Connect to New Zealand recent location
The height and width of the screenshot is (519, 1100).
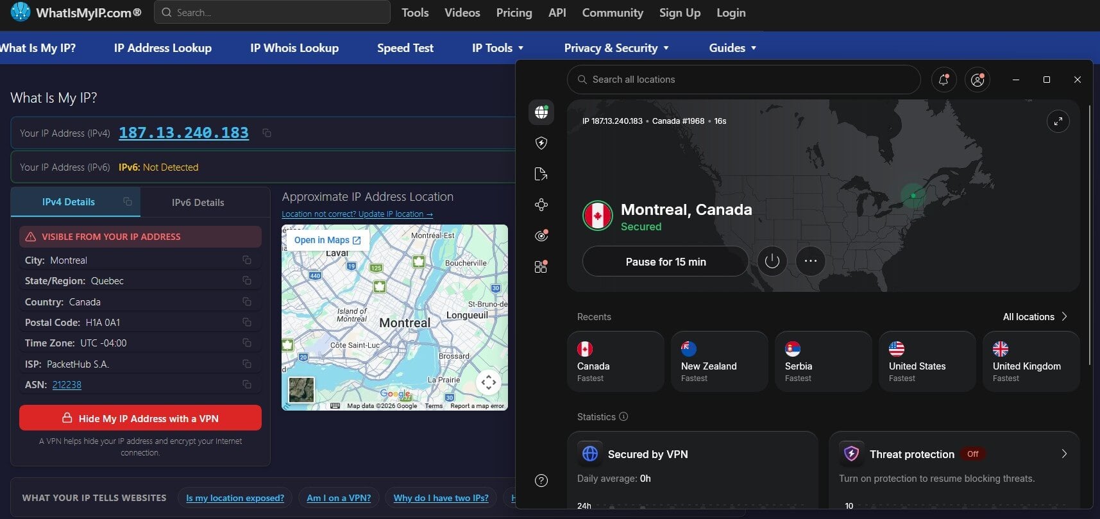point(720,361)
